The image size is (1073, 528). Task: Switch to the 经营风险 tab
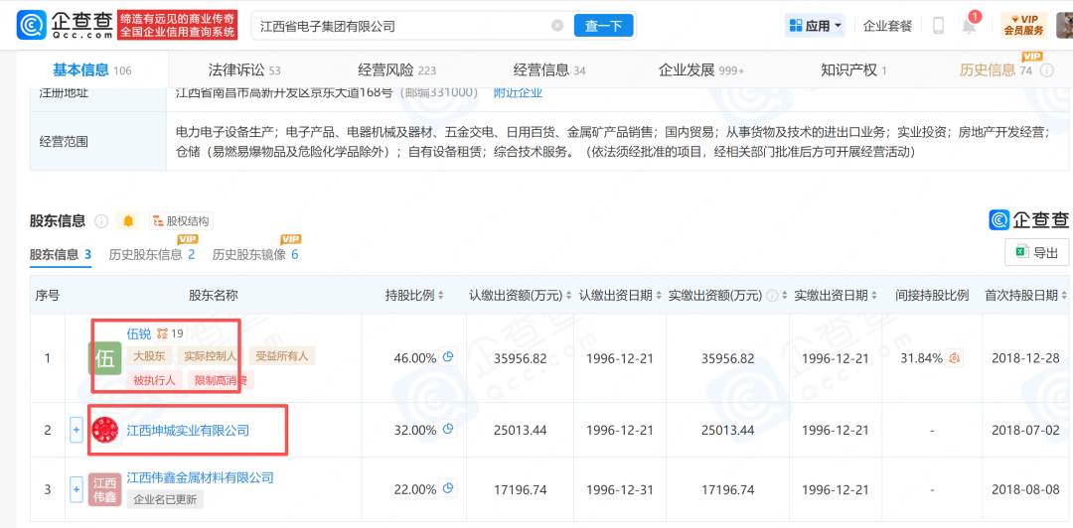[x=396, y=69]
